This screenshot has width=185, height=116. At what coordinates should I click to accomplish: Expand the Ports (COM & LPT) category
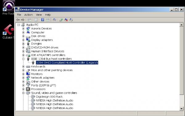pos(23,85)
